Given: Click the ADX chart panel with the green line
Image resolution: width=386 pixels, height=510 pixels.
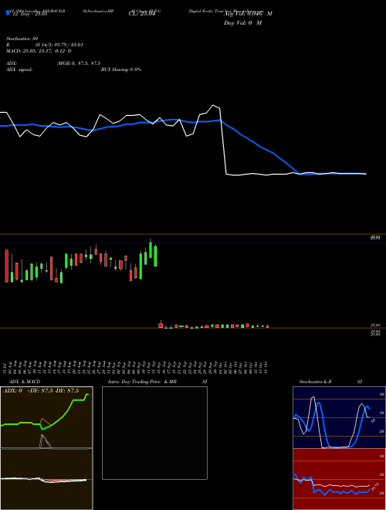Looking at the screenshot, I should 46,417.
